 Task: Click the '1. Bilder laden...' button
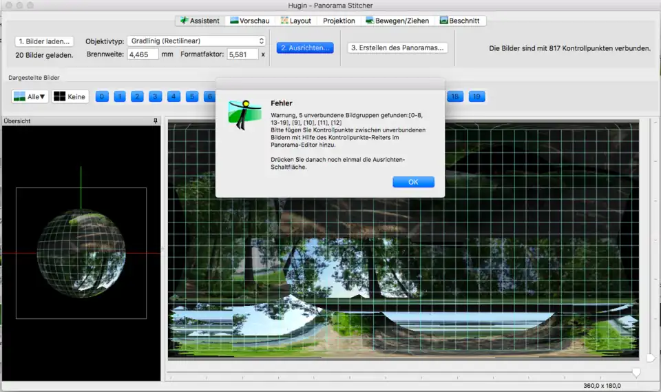pos(44,41)
